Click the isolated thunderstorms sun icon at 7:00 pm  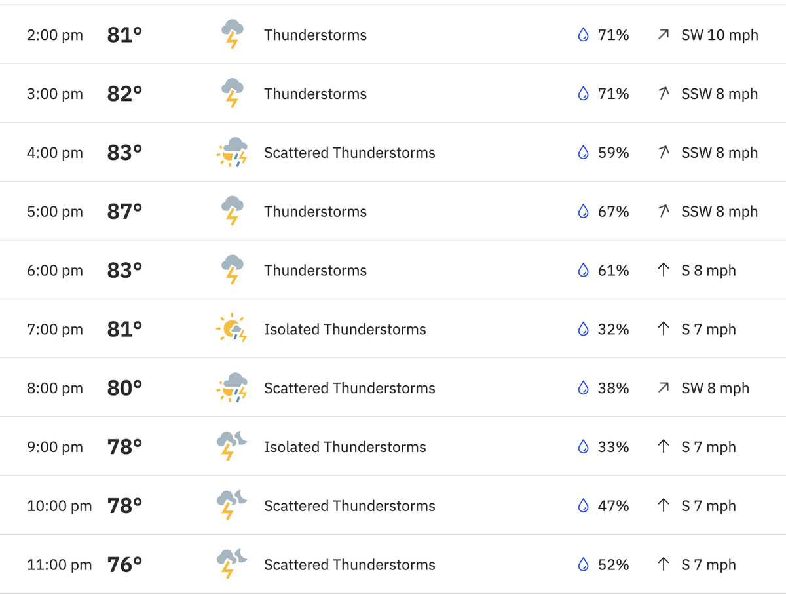click(232, 329)
